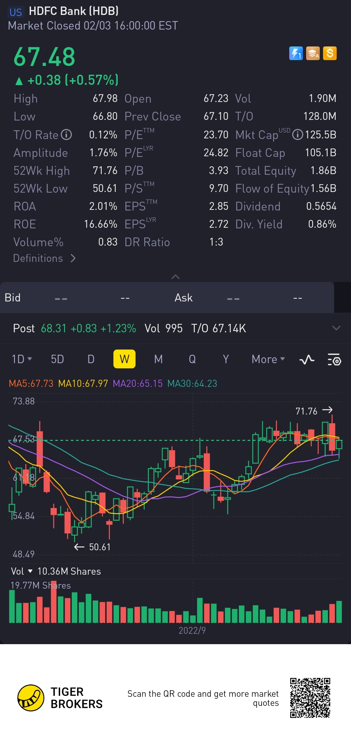
Task: Tap the MA10:67.97 indicator label
Action: pyautogui.click(x=83, y=384)
